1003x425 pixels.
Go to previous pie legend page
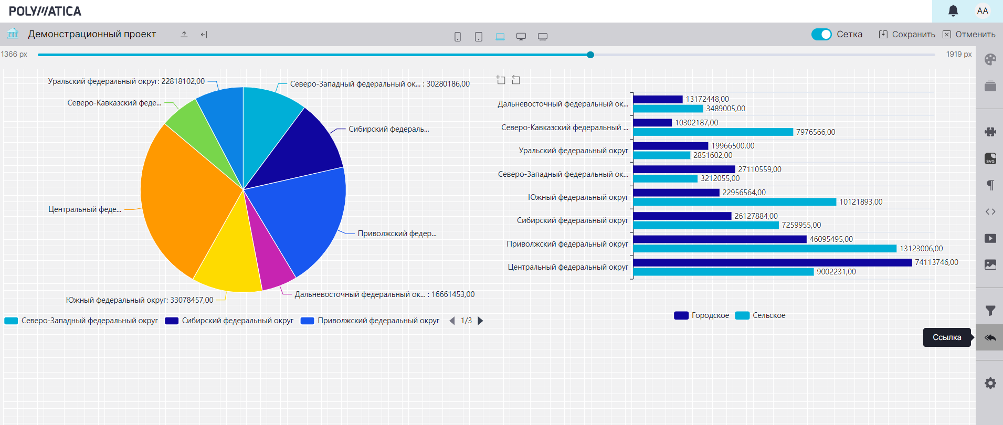click(452, 321)
